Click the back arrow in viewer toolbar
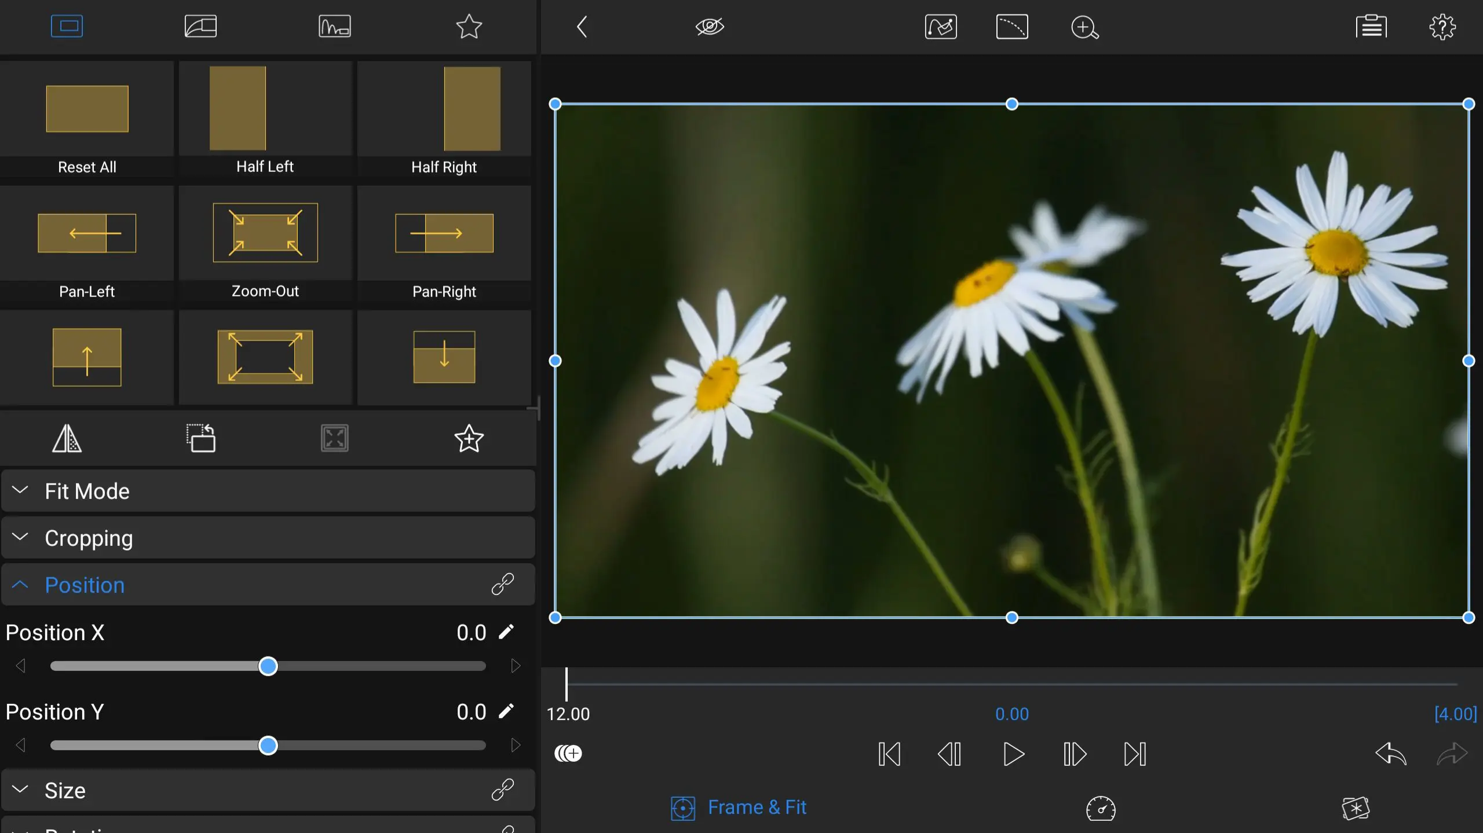1483x833 pixels. pos(582,27)
